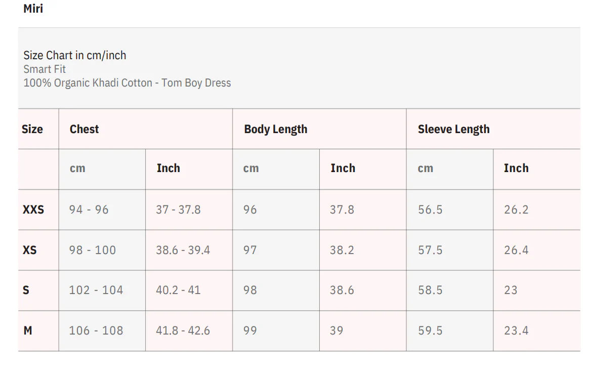This screenshot has width=592, height=373.
Task: Select the XS size row label
Action: (30, 250)
